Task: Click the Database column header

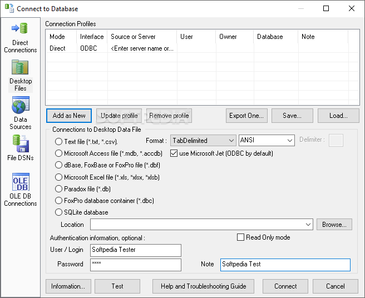Action: pyautogui.click(x=276, y=37)
